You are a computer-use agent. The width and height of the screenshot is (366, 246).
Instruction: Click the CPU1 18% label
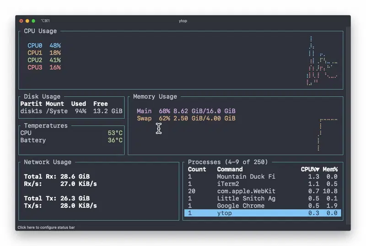tap(44, 53)
